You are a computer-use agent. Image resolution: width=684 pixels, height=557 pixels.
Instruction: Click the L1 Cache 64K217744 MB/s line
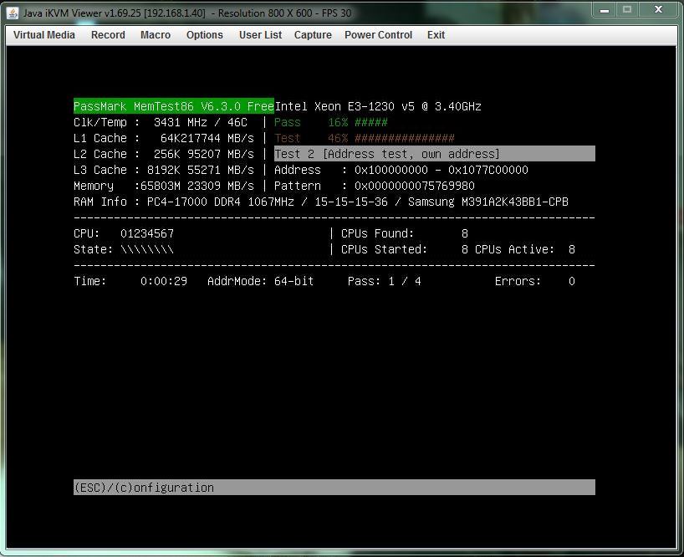pyautogui.click(x=164, y=138)
